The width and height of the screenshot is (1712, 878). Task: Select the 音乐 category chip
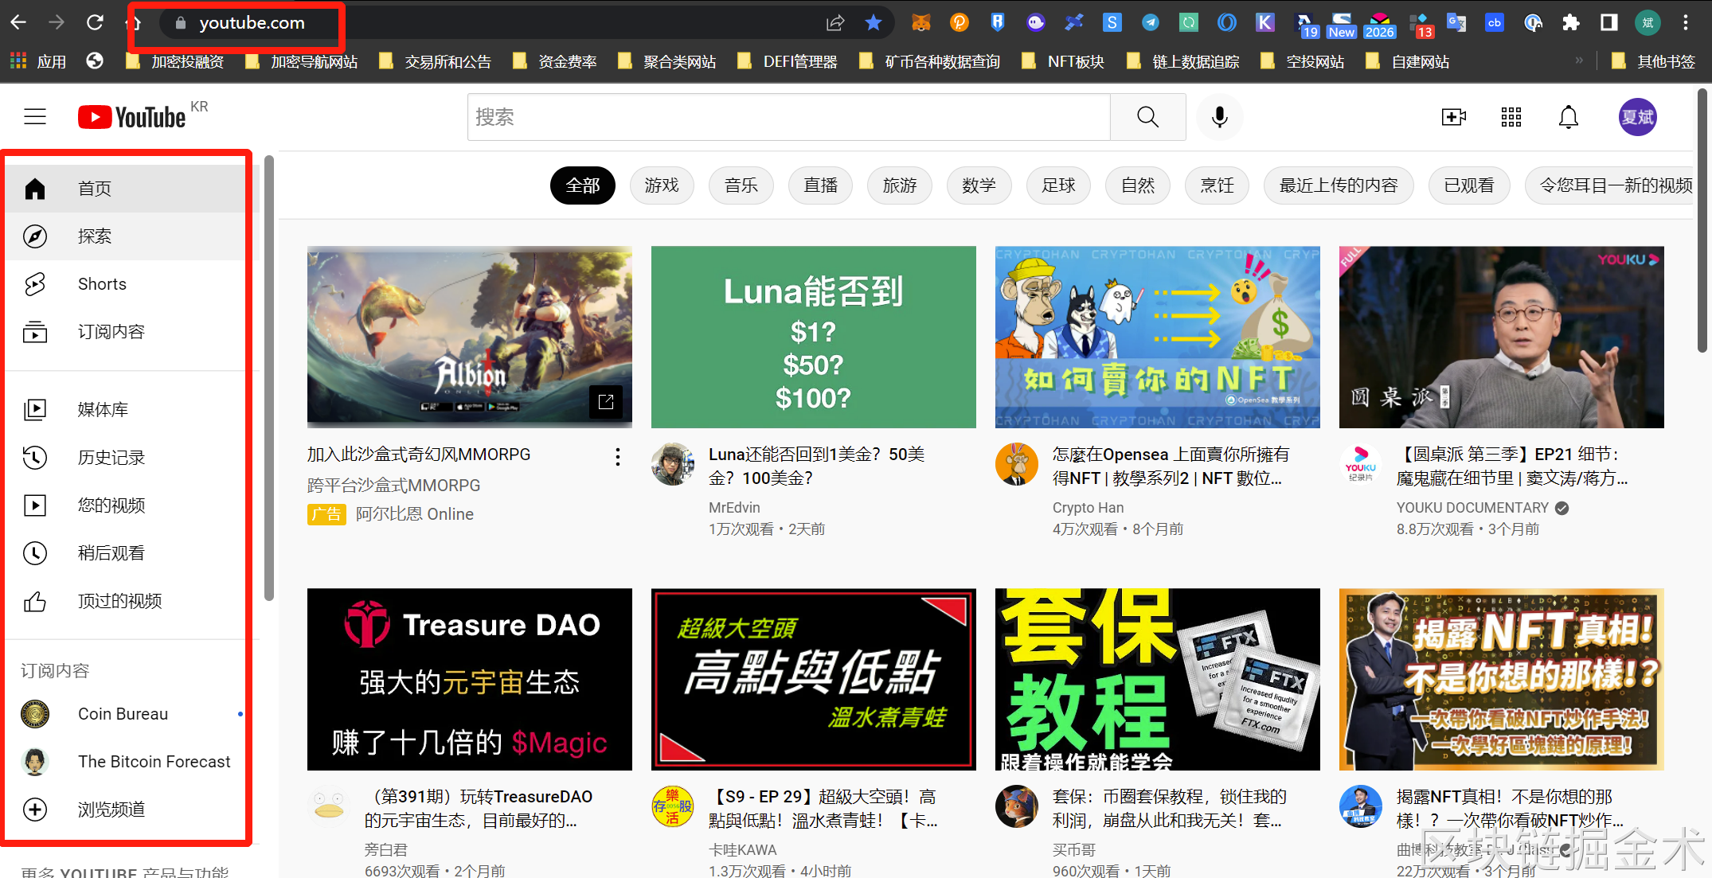coord(741,185)
